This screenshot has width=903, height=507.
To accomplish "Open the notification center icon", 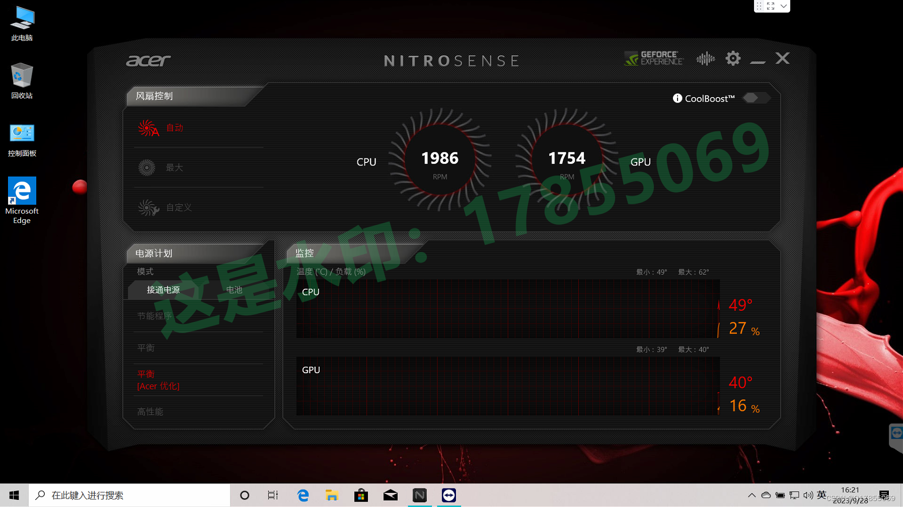I will pos(884,495).
